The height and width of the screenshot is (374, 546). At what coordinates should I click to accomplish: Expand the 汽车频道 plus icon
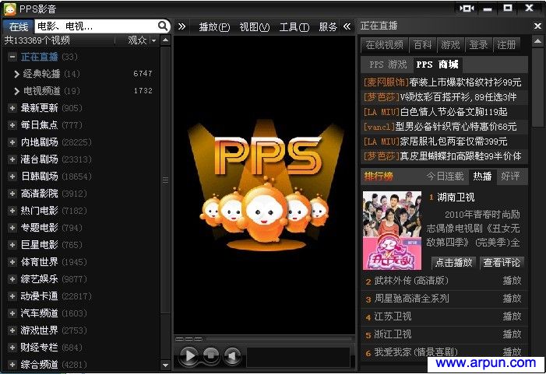click(12, 313)
